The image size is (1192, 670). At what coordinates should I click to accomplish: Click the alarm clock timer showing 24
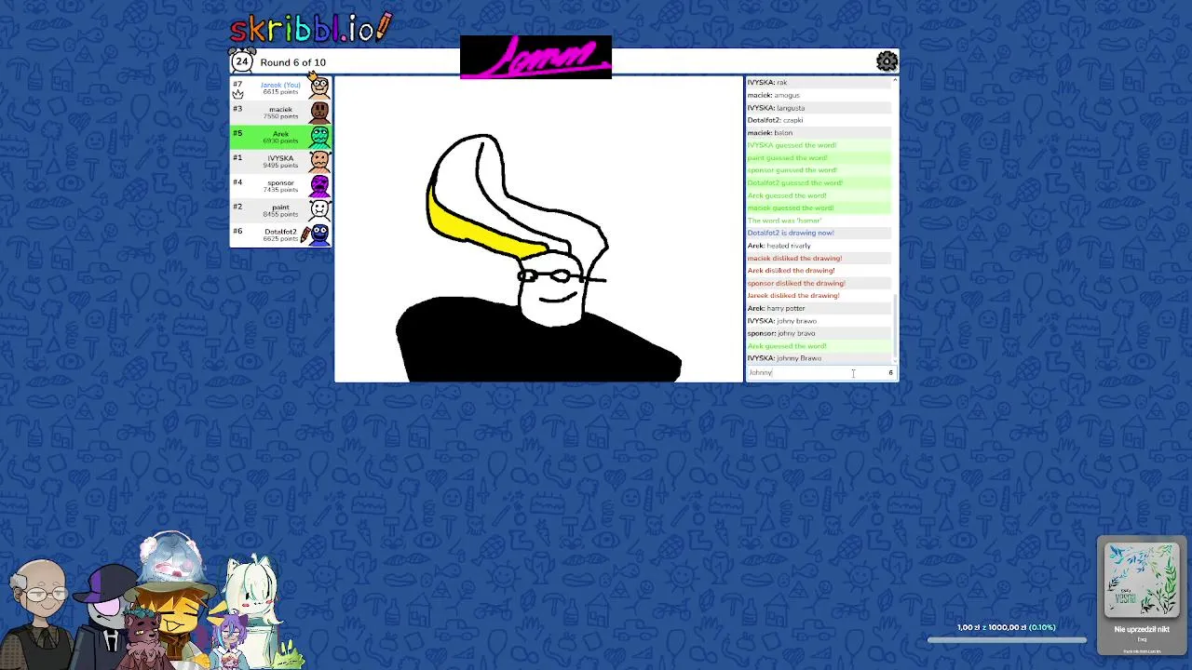[x=242, y=60]
